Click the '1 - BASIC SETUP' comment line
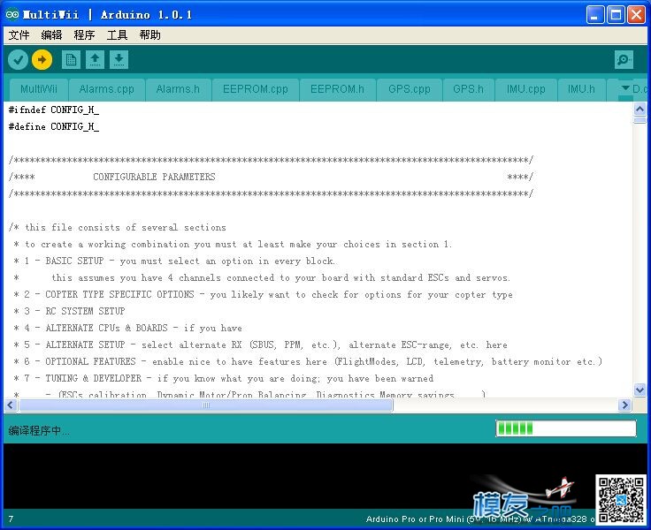 click(x=174, y=261)
